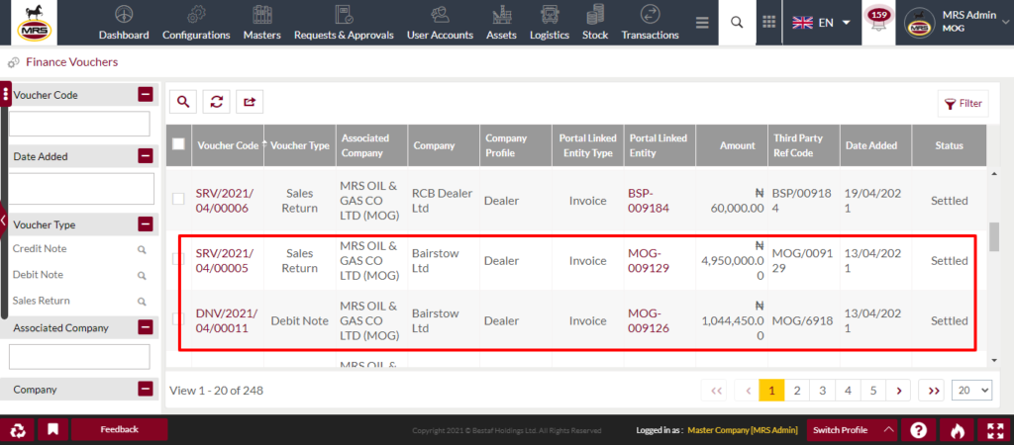Open voucher link DNV/2021/04/00011

227,320
